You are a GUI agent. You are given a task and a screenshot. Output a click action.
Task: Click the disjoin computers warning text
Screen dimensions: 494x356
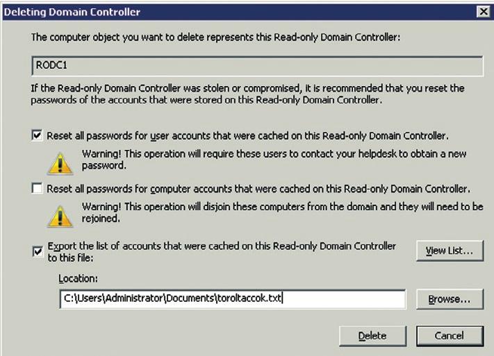(x=283, y=212)
